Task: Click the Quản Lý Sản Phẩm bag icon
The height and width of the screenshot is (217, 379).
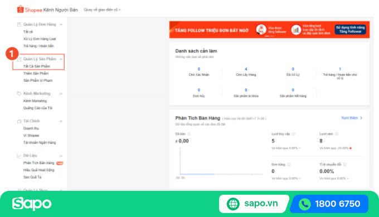Action: (19, 59)
